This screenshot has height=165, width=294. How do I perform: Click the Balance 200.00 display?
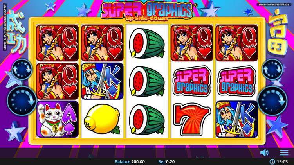[130, 161]
